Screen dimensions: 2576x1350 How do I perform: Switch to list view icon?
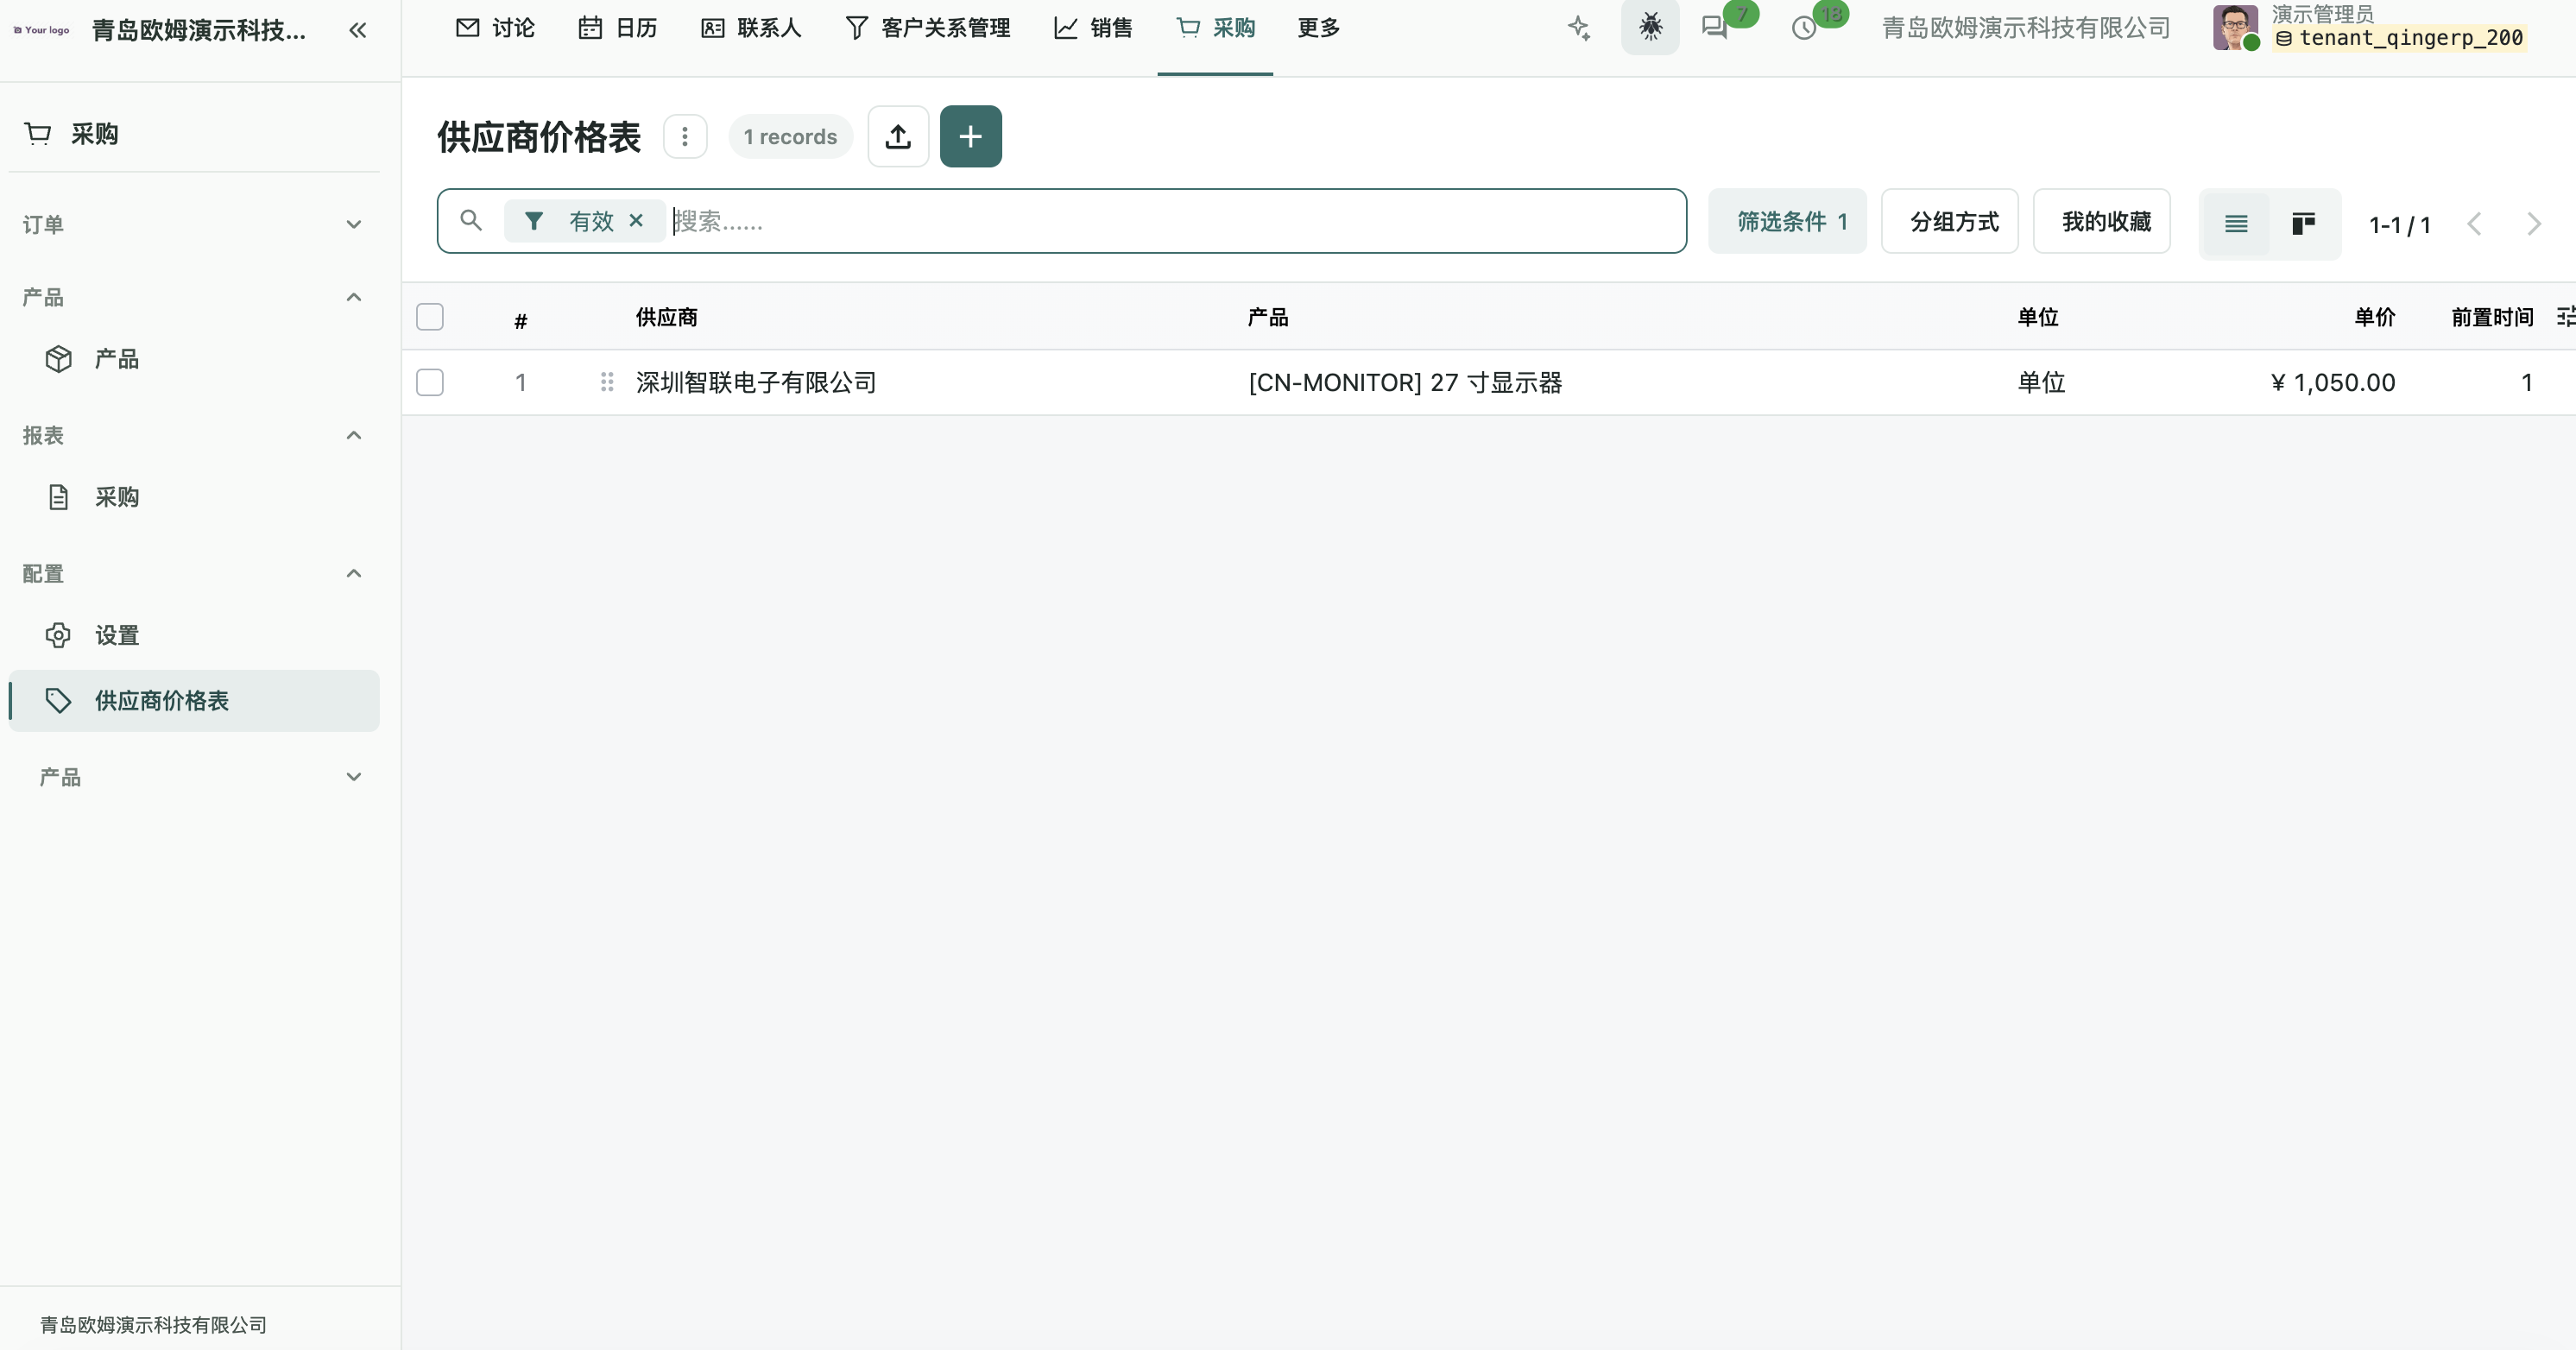coord(2236,224)
